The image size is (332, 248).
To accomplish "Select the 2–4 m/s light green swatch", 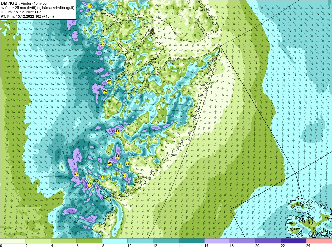I will [38, 241].
